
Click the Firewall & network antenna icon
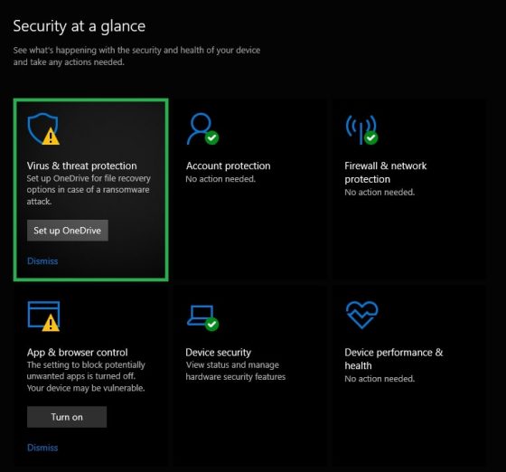(x=361, y=129)
